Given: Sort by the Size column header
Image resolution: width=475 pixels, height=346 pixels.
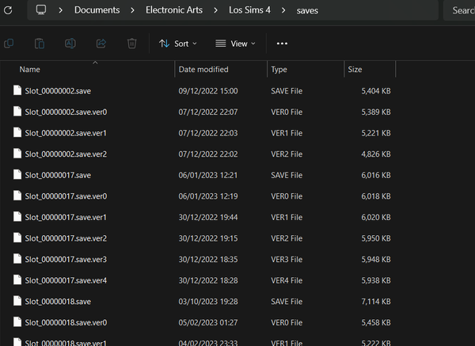Looking at the screenshot, I should 355,70.
